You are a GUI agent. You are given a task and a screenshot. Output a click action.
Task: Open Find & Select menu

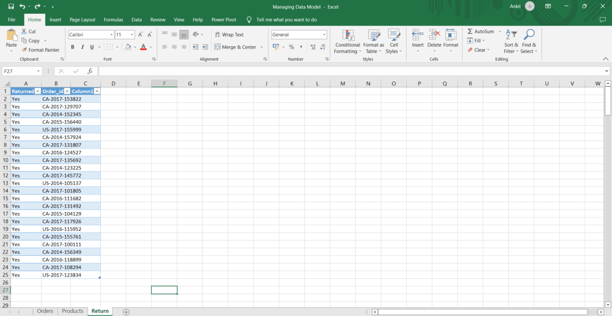tap(529, 42)
